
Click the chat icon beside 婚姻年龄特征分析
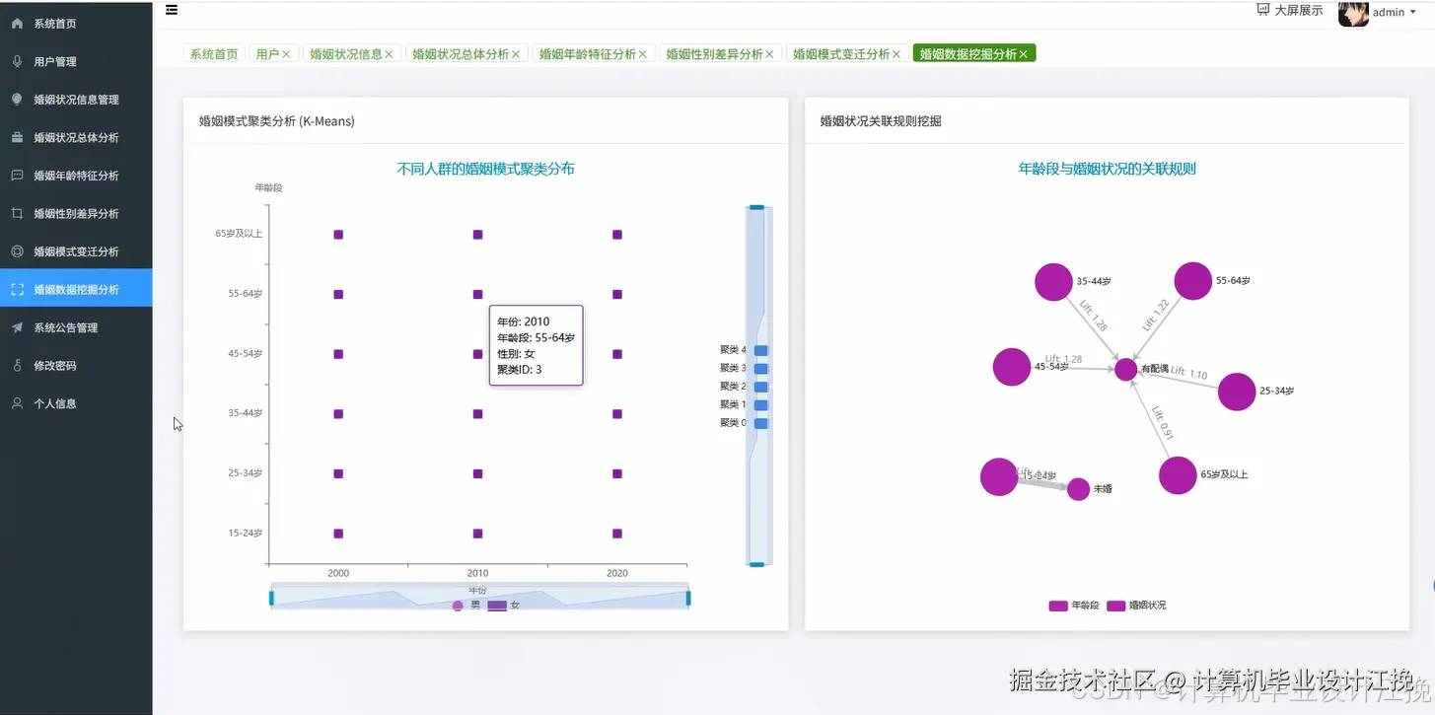click(17, 175)
